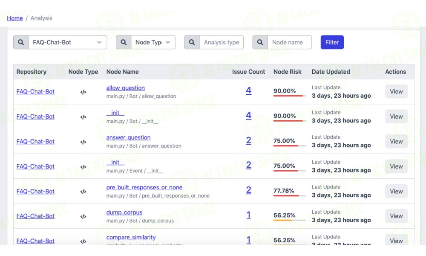Open the compare_similarity node link
This screenshot has height=256, width=426.
pyautogui.click(x=131, y=237)
